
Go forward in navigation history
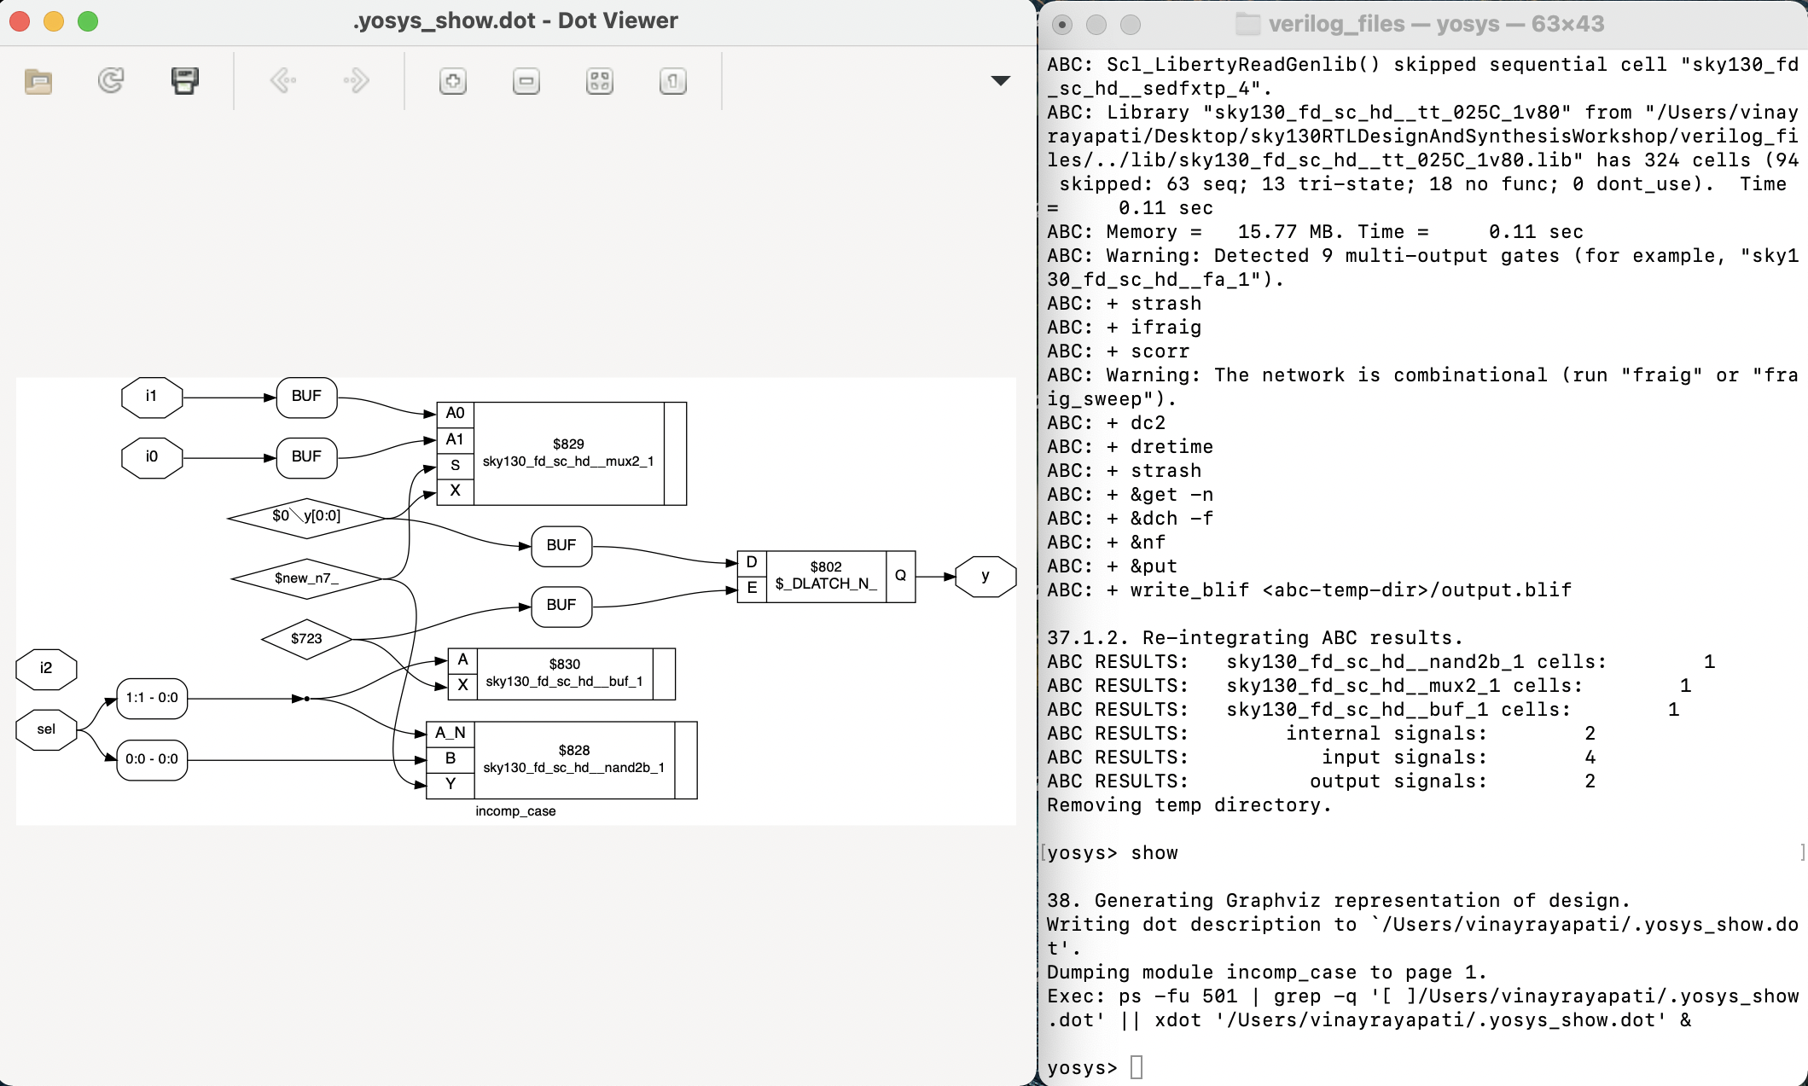pos(357,80)
